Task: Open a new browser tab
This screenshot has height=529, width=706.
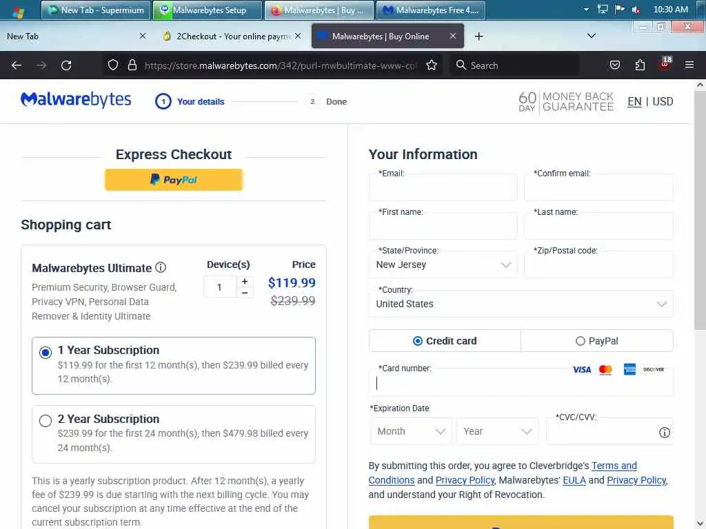Action: pyautogui.click(x=479, y=37)
